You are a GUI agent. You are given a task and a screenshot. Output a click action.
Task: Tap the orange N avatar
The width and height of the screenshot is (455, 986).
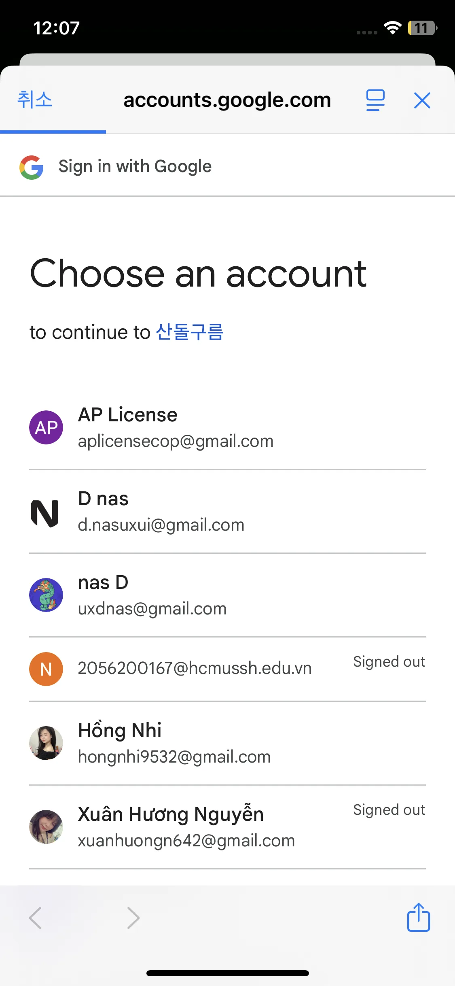[46, 669]
